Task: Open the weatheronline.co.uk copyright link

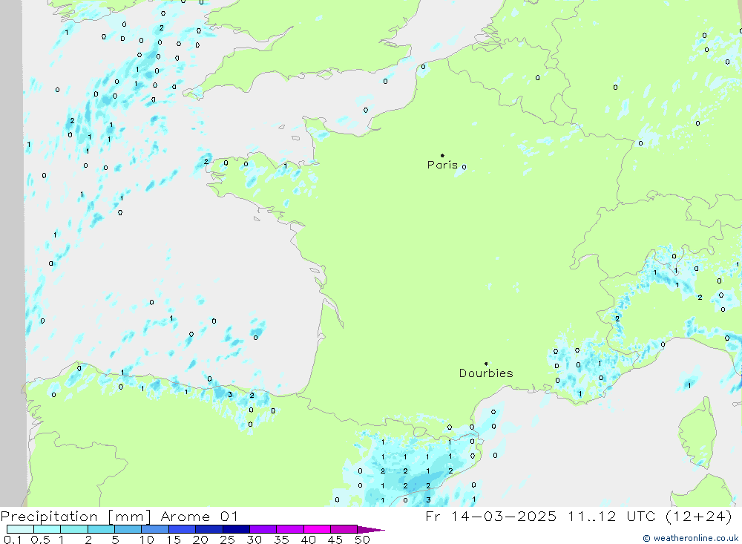Action: coord(690,538)
